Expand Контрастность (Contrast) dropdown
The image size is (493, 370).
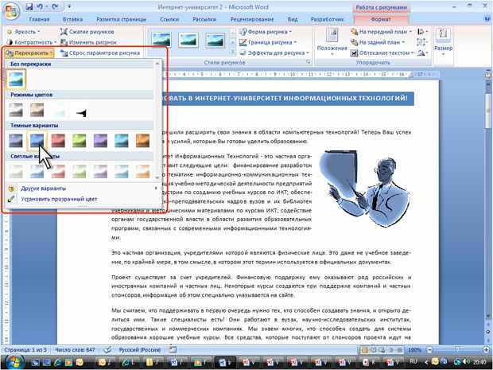click(32, 42)
